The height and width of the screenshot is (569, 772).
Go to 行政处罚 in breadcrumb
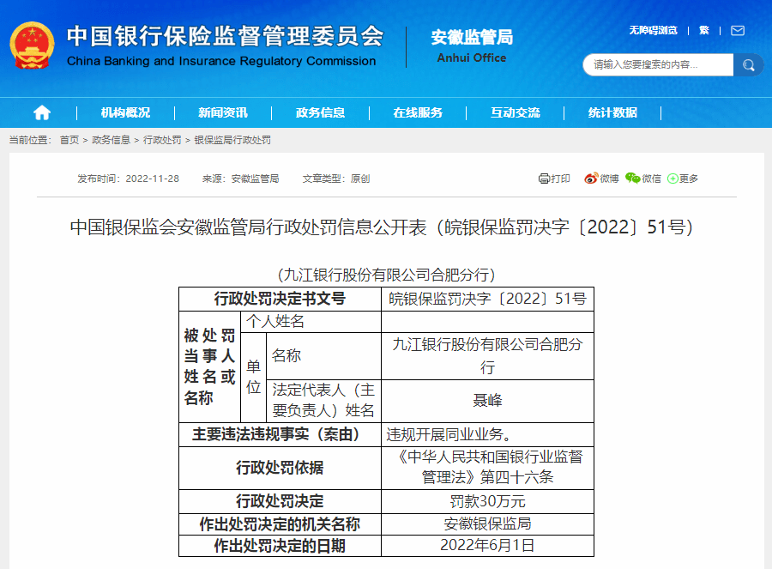162,140
